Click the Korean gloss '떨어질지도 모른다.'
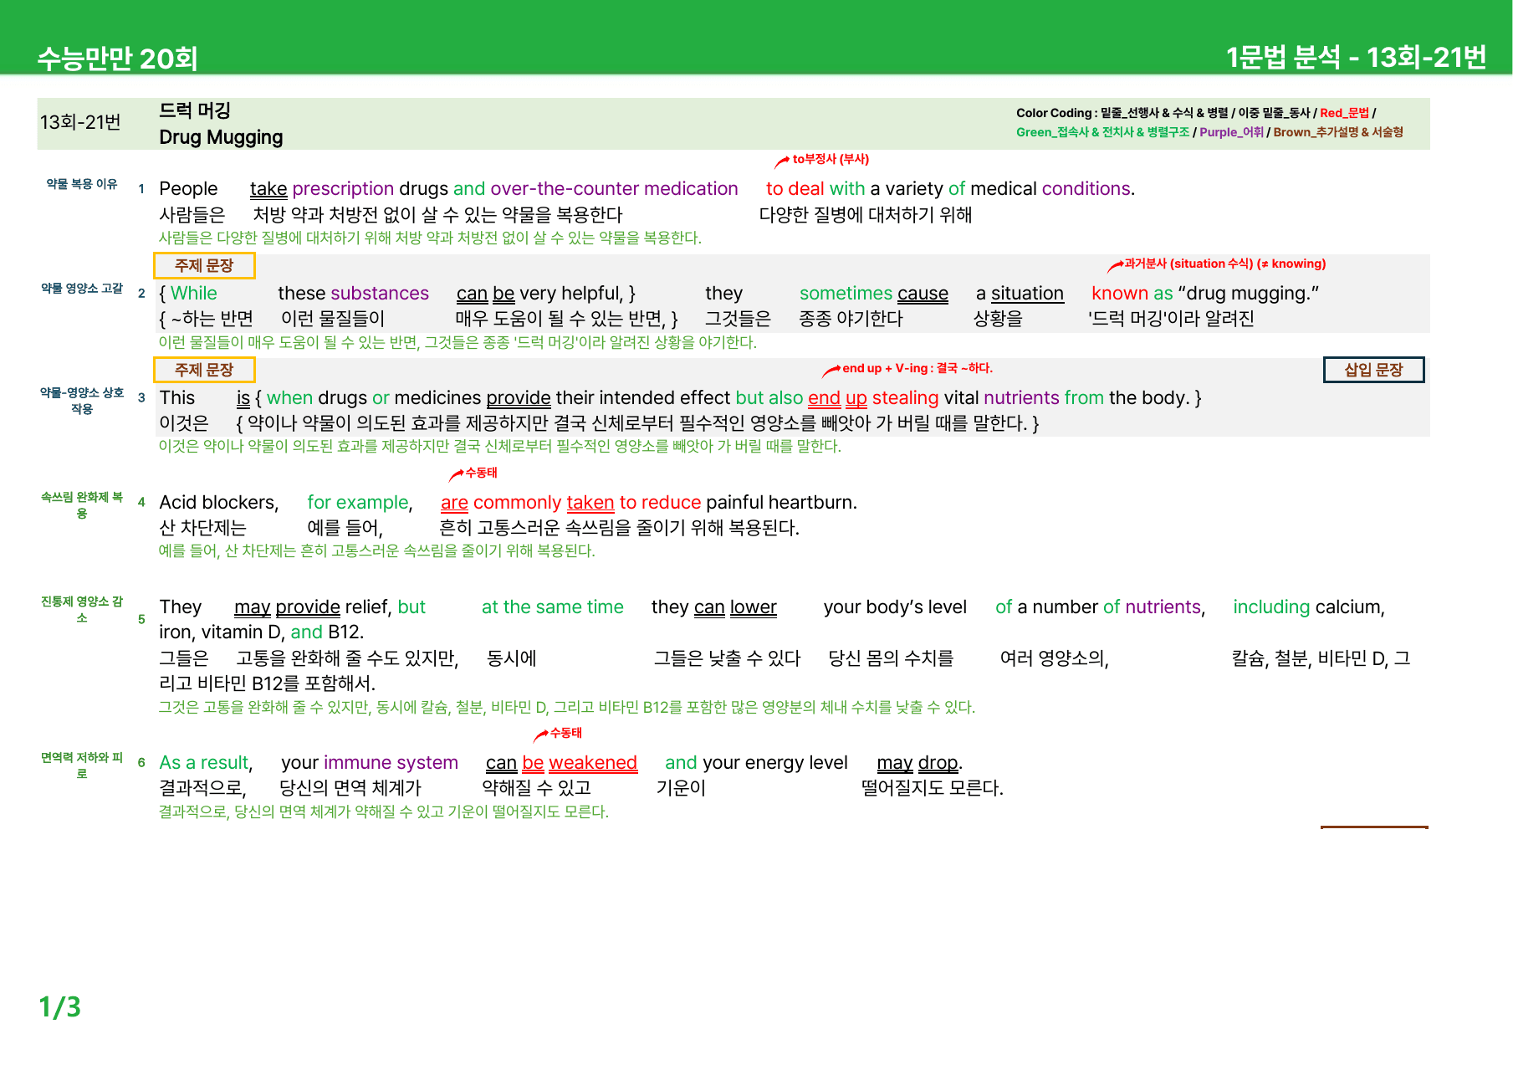Screen dimensions: 1513x1070 point(932,788)
